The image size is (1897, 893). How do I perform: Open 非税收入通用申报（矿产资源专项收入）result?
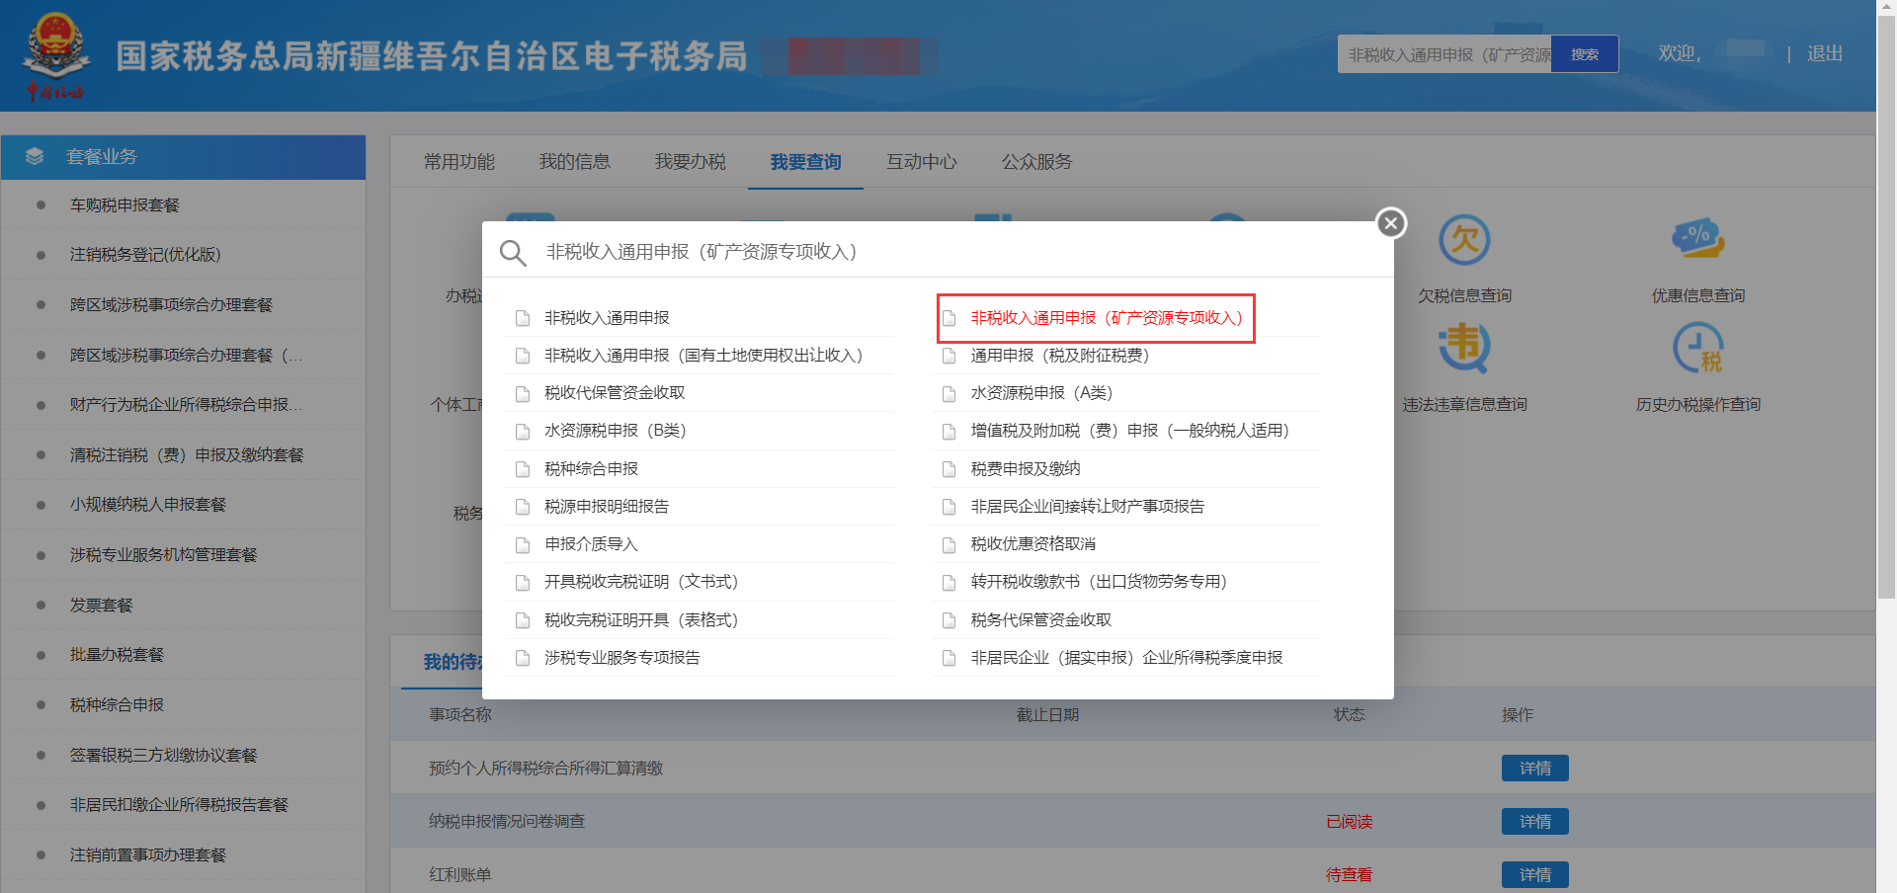(1107, 318)
